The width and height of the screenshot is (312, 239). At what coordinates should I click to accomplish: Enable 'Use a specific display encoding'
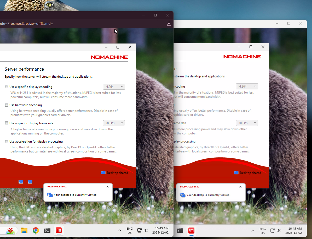[7, 87]
